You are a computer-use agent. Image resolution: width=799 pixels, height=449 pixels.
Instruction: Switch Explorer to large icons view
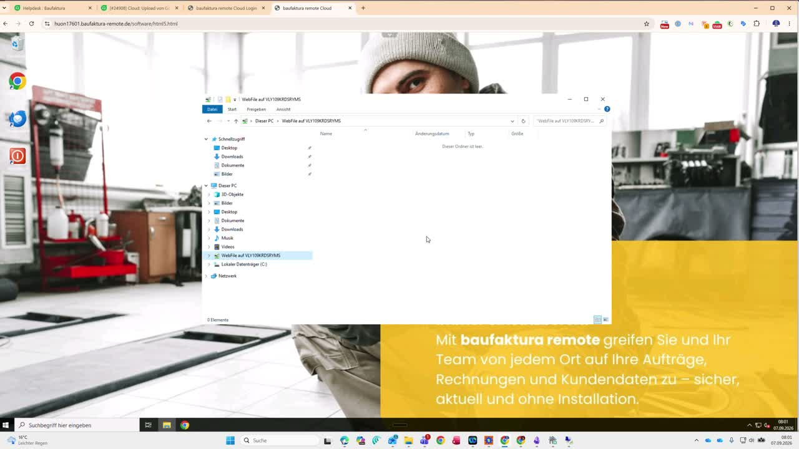(605, 320)
